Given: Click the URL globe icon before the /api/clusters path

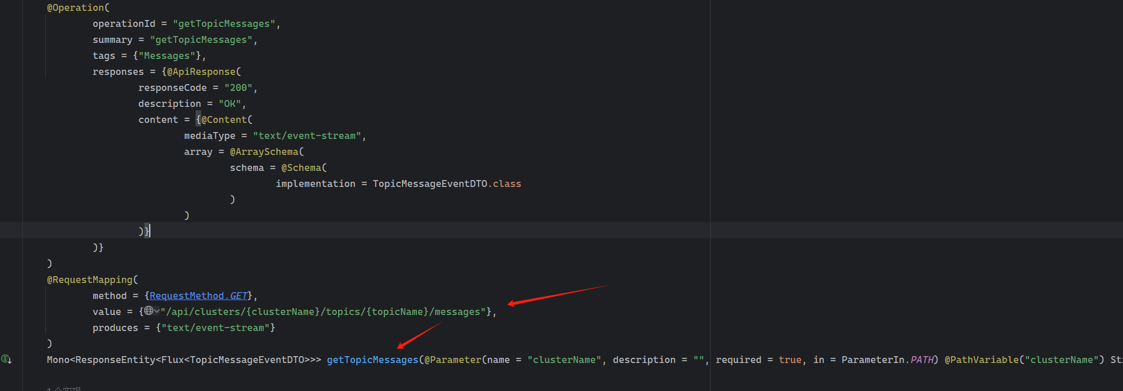Looking at the screenshot, I should (x=149, y=311).
